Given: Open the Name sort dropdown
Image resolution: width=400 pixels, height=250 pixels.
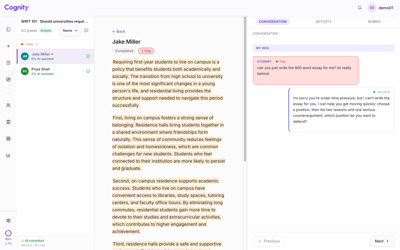Looking at the screenshot, I should tap(70, 30).
